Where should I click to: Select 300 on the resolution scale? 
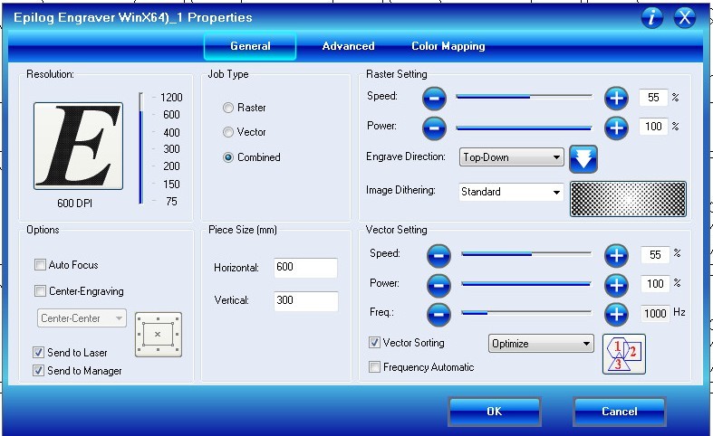171,149
